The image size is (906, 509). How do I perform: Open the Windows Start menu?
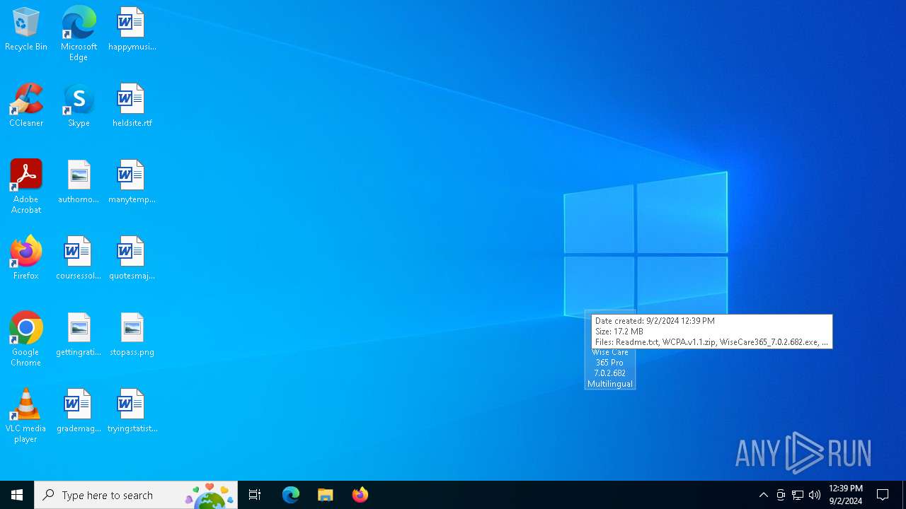pos(17,495)
